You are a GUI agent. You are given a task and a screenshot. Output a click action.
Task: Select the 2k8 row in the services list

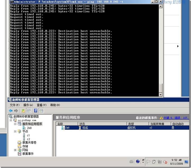(122, 128)
